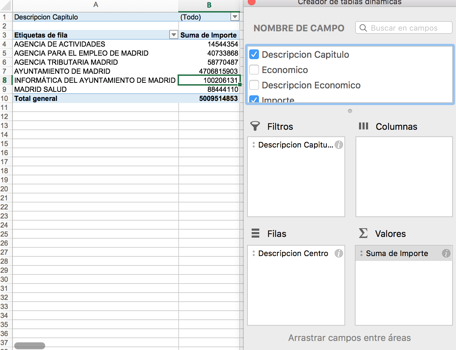Select cell AGENCIA TRIBUTARIA MADRID
Viewport: 456px width, 350px height.
click(x=96, y=62)
